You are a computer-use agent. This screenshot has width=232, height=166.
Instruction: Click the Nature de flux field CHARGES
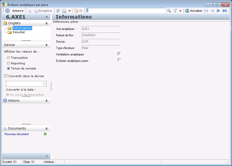101,35
